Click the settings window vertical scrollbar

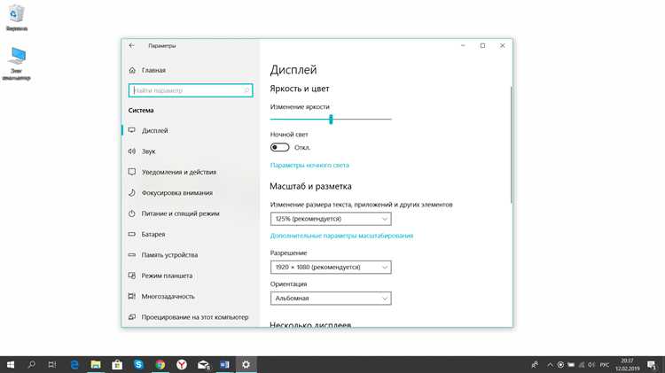point(511,145)
